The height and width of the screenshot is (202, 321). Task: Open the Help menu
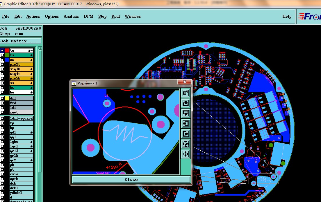[287, 16]
